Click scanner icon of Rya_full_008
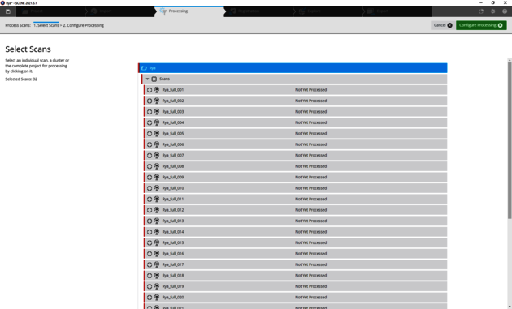This screenshot has height=309, width=512. (x=157, y=166)
